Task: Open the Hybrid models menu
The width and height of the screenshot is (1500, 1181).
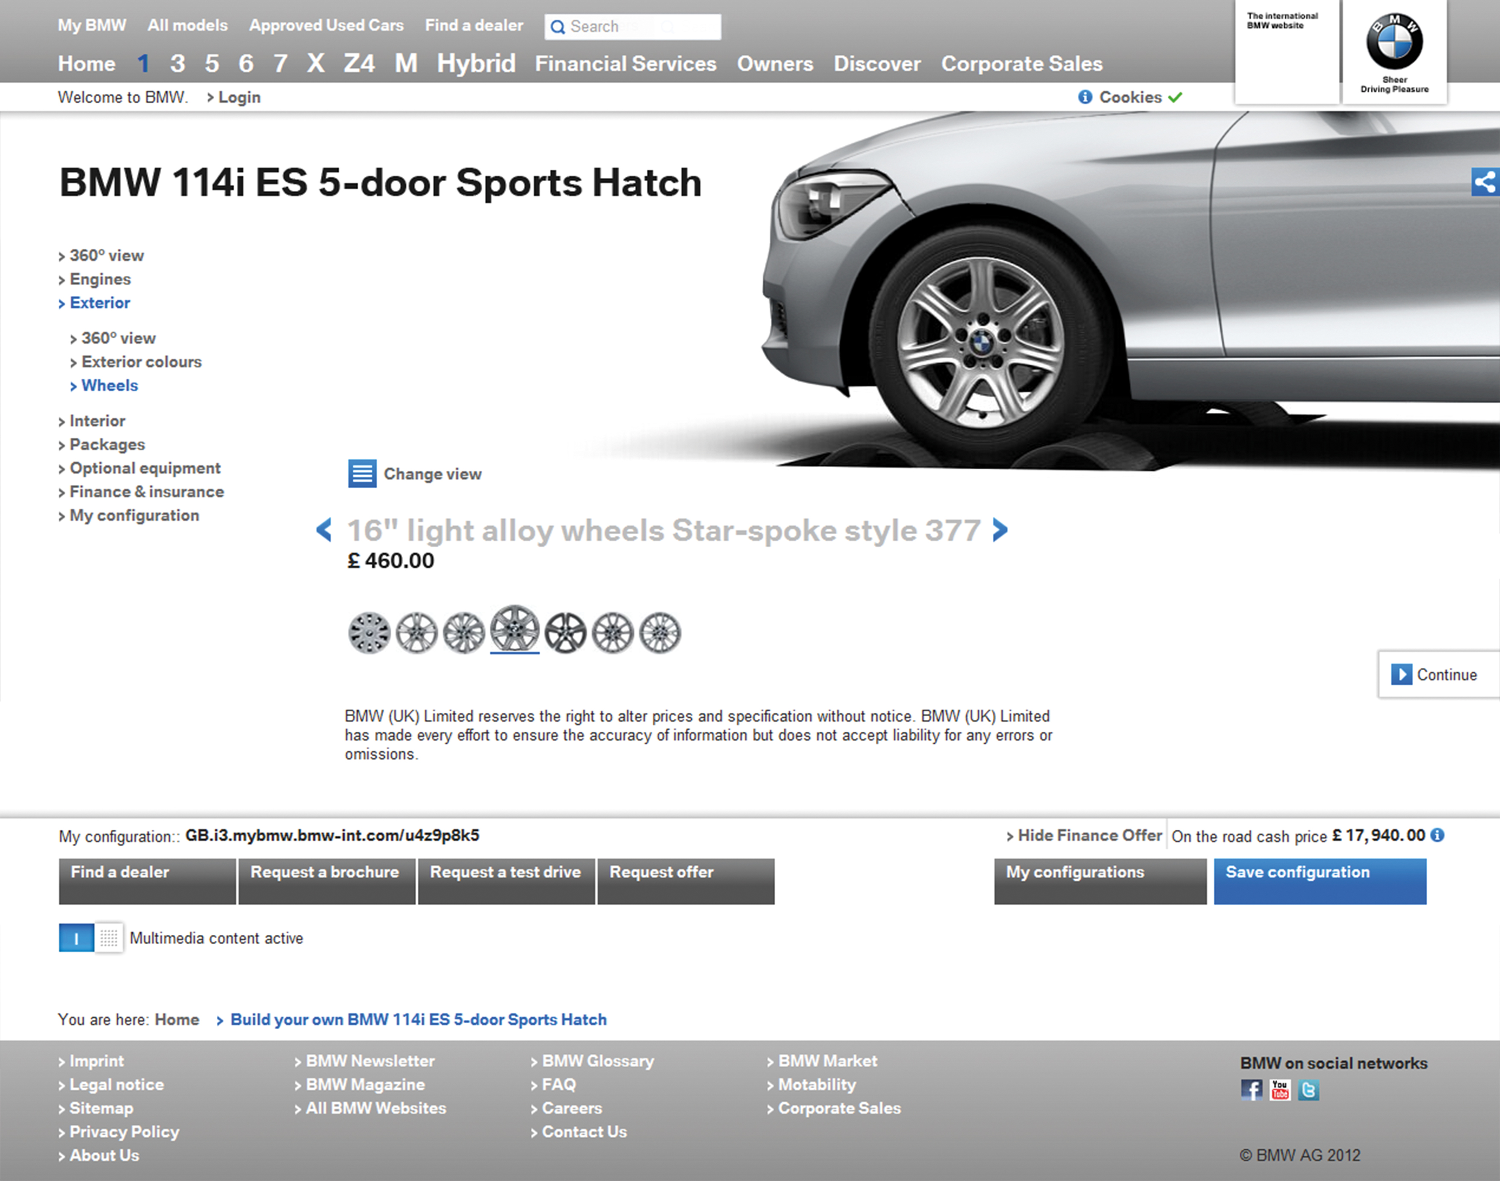Action: pyautogui.click(x=476, y=64)
